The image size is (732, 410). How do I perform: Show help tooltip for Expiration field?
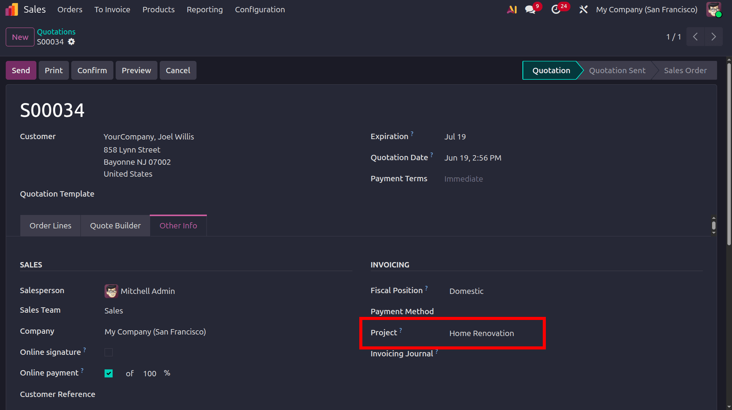point(412,133)
